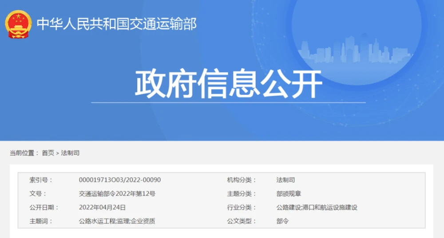
Task: Click the 文号 field label
Action: [x=38, y=194]
